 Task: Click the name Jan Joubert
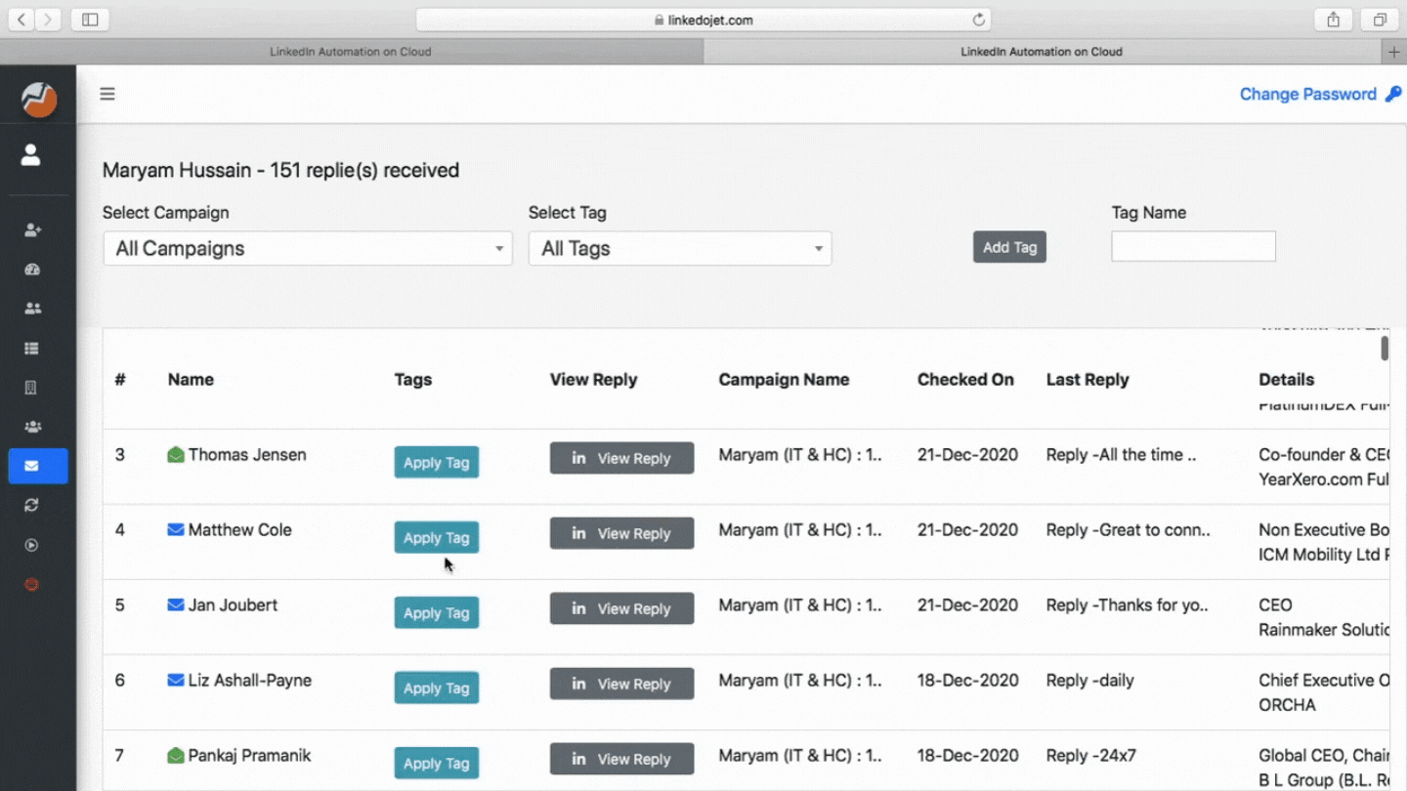233,604
